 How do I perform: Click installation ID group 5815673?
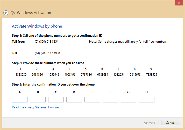click(x=135, y=75)
